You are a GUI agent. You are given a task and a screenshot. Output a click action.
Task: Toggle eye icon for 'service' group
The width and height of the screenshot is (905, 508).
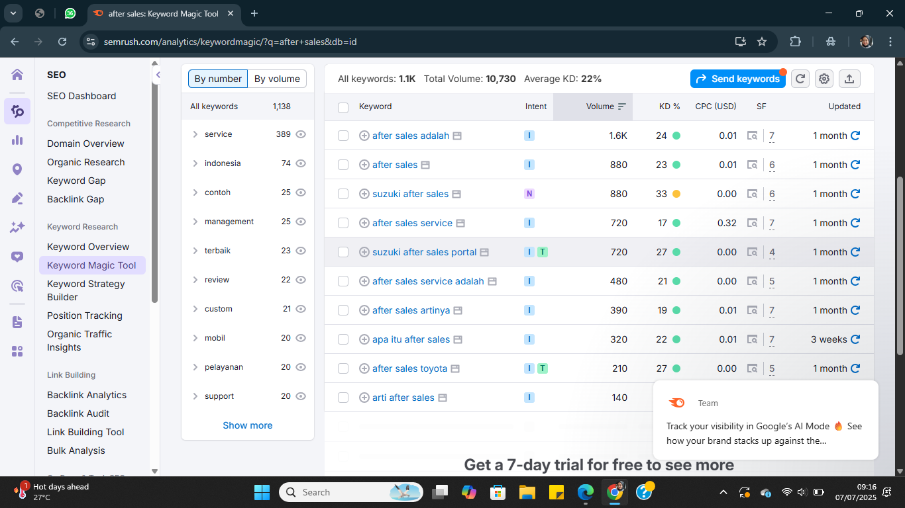[301, 134]
